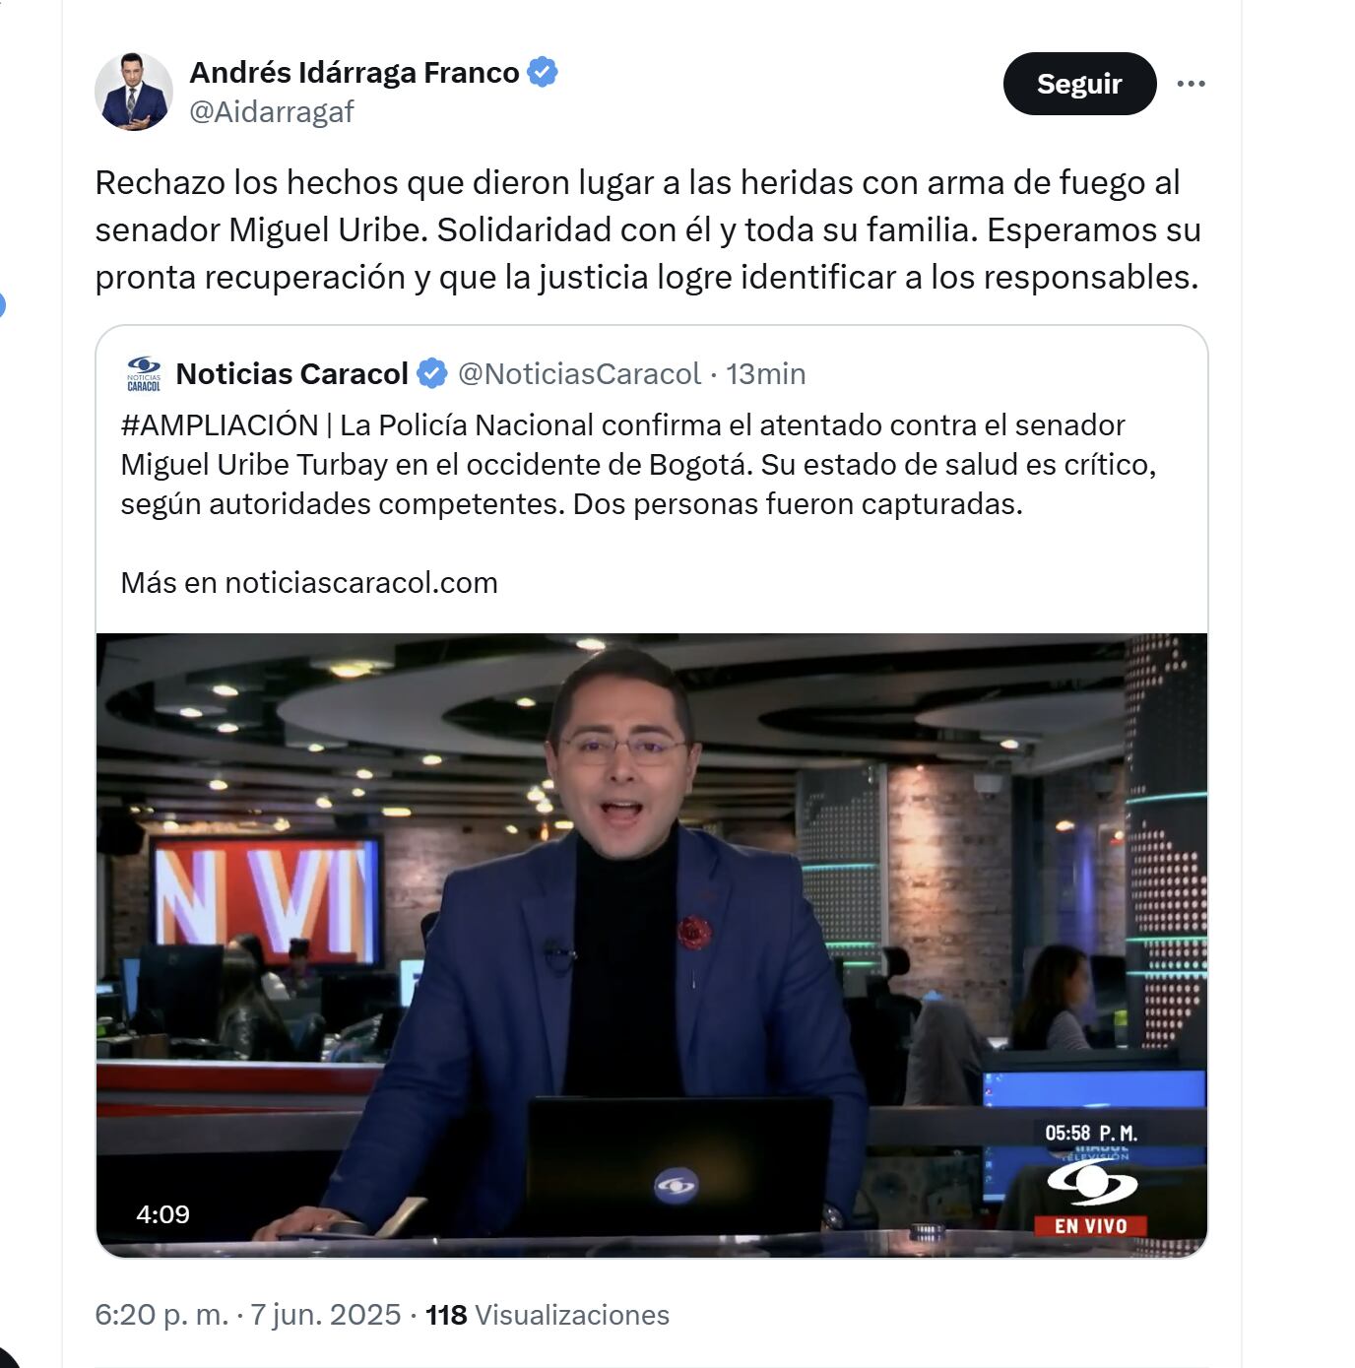This screenshot has height=1368, width=1355.
Task: Open the @NoticiasCaracol handle in quoted post
Action: pos(579,374)
